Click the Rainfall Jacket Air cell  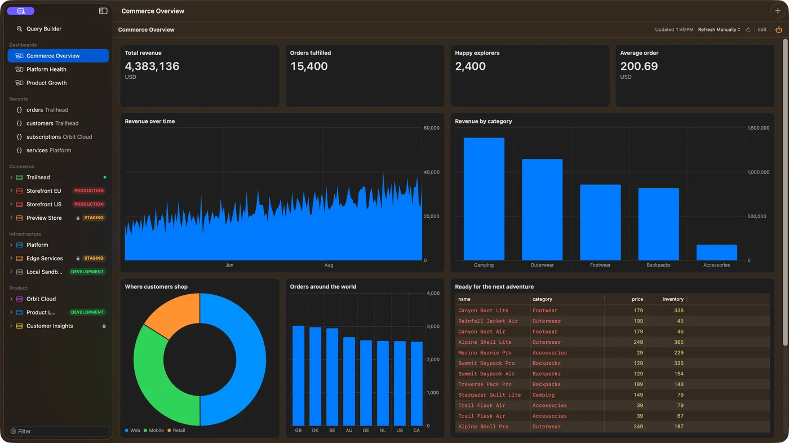[493, 321]
